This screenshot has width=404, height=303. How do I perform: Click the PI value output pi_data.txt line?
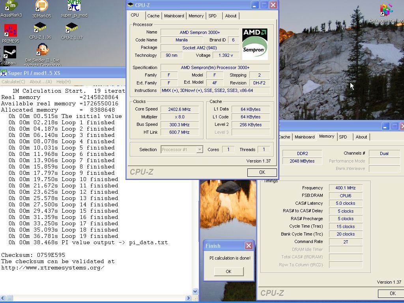click(x=88, y=242)
